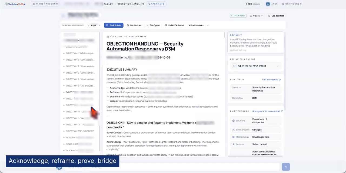Click the V1 Current version badge

tap(238, 16)
